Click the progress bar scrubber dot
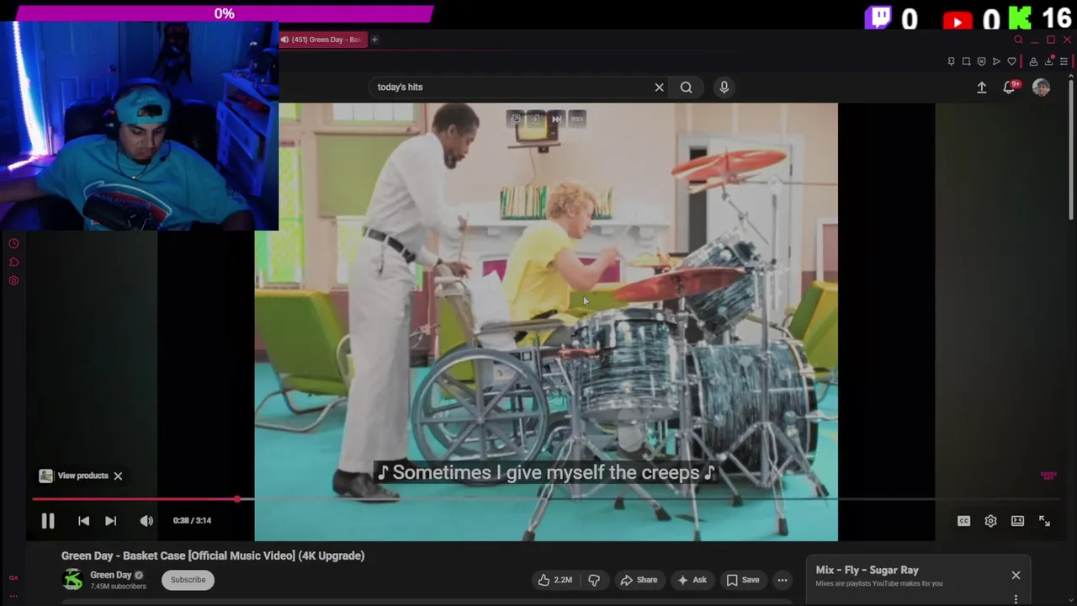The width and height of the screenshot is (1077, 606). (237, 499)
